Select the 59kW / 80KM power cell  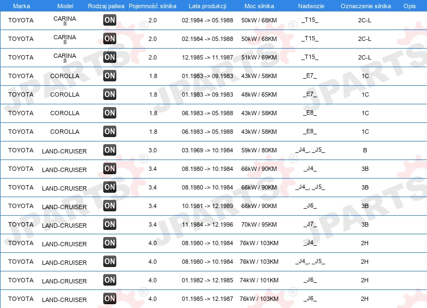coord(259,150)
